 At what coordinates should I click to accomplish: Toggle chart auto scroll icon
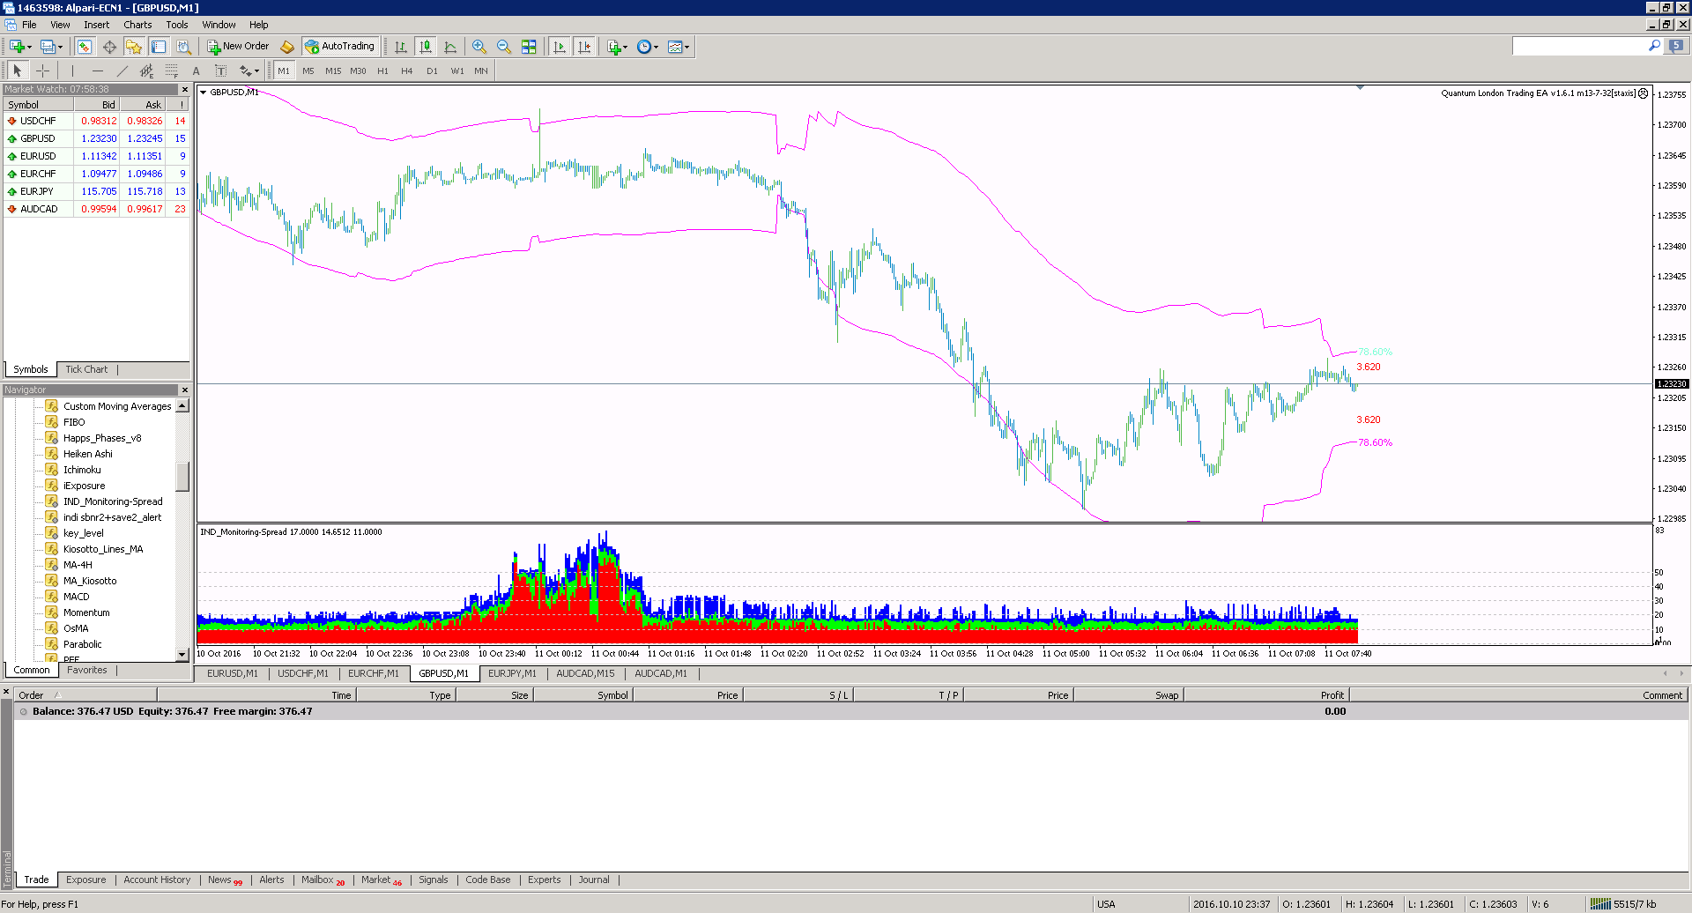tap(559, 47)
